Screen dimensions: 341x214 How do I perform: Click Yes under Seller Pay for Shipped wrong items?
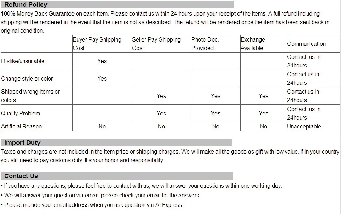pyautogui.click(x=161, y=96)
